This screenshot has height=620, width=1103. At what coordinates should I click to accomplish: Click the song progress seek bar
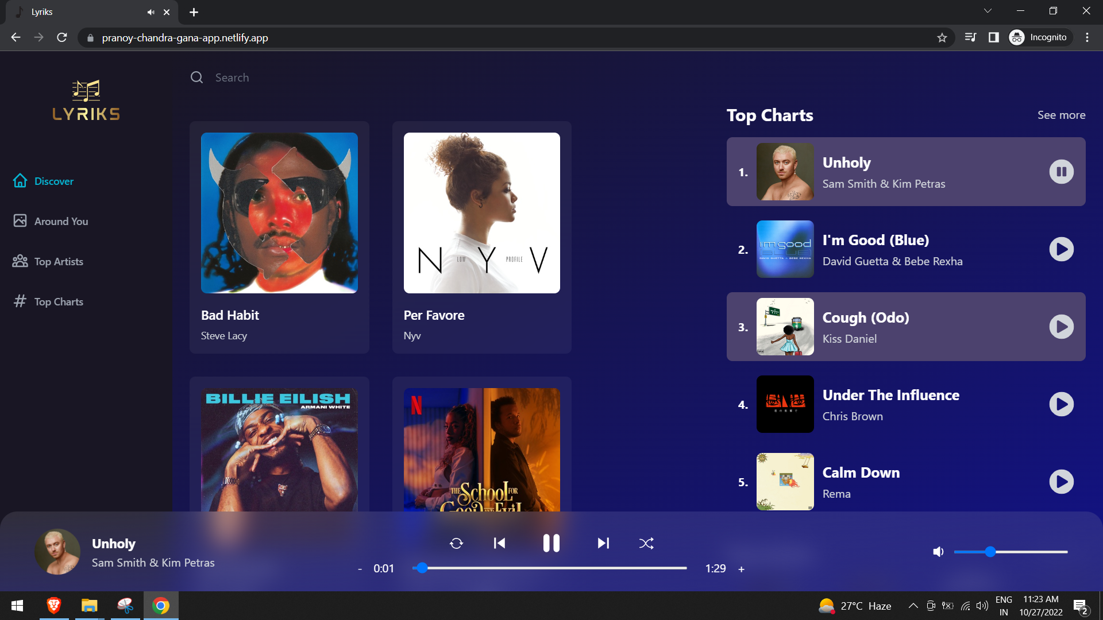click(550, 568)
